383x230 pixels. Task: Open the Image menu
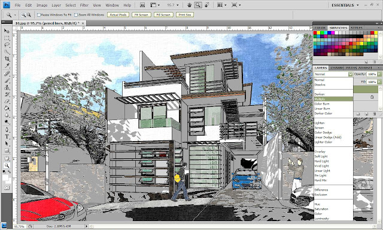(x=42, y=5)
